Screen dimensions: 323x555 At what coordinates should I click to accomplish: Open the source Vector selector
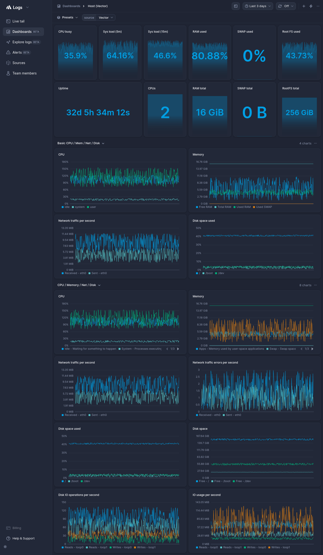pos(98,17)
